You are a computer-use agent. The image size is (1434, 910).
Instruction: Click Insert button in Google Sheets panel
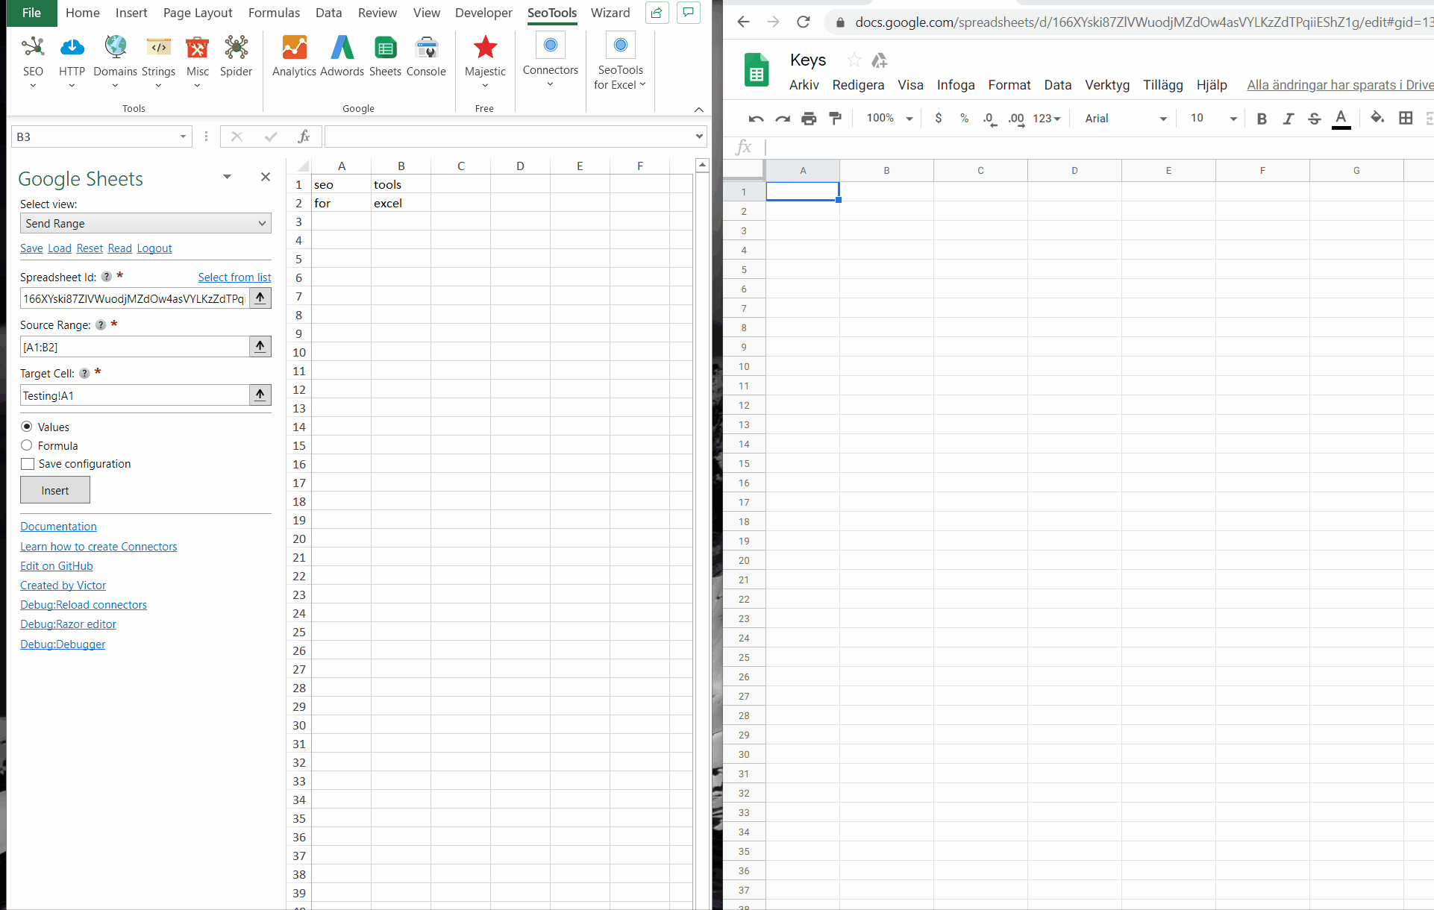click(54, 489)
